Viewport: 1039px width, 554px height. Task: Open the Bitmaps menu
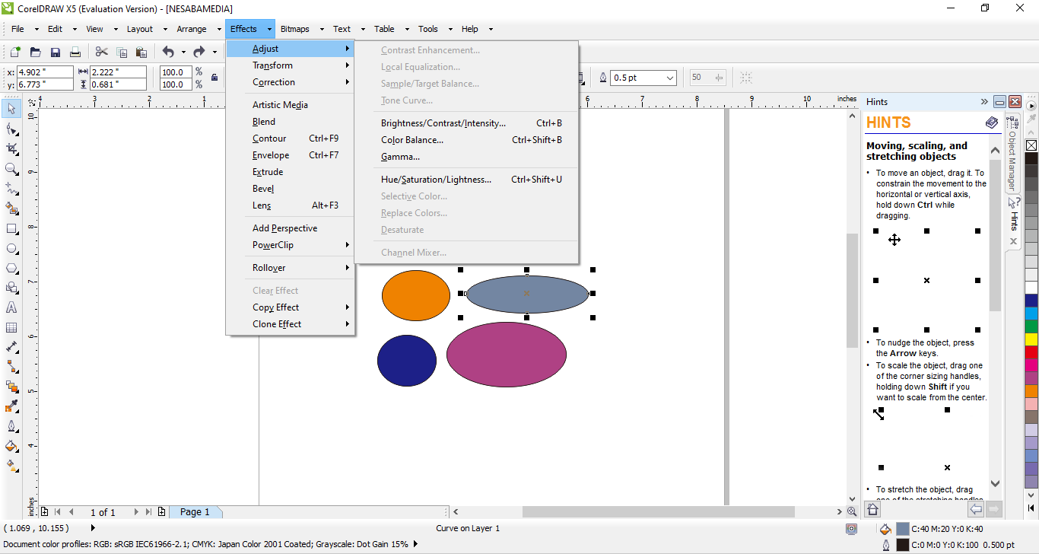(x=294, y=29)
